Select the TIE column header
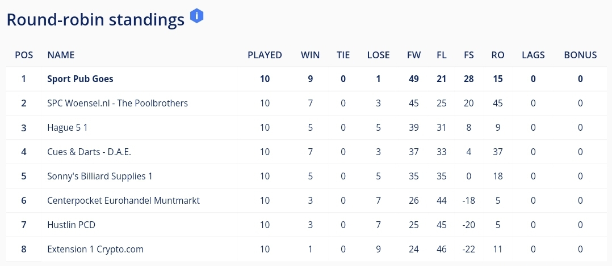This screenshot has width=612, height=266. click(343, 55)
